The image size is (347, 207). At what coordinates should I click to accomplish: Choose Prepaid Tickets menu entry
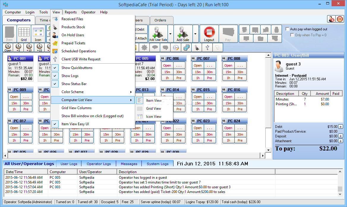93,43
